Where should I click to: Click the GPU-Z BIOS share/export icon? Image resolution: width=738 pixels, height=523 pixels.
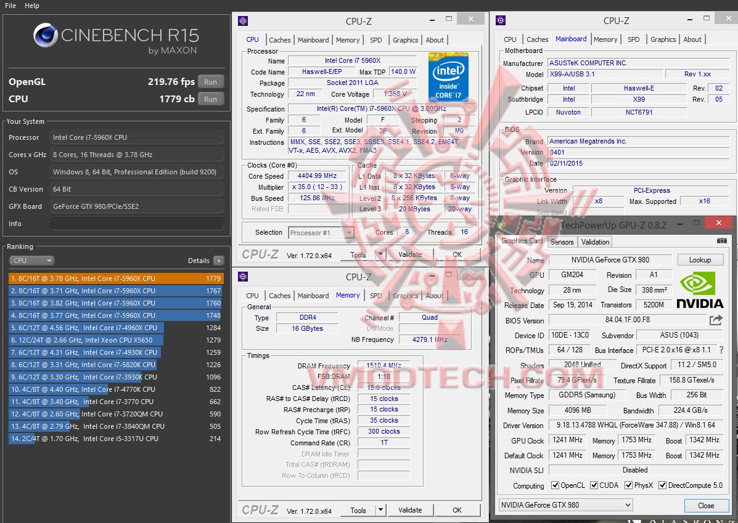pyautogui.click(x=715, y=320)
